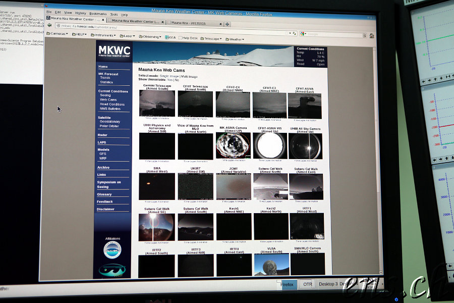
Task: Open the Help Desk bookmark
Action: click(188, 38)
